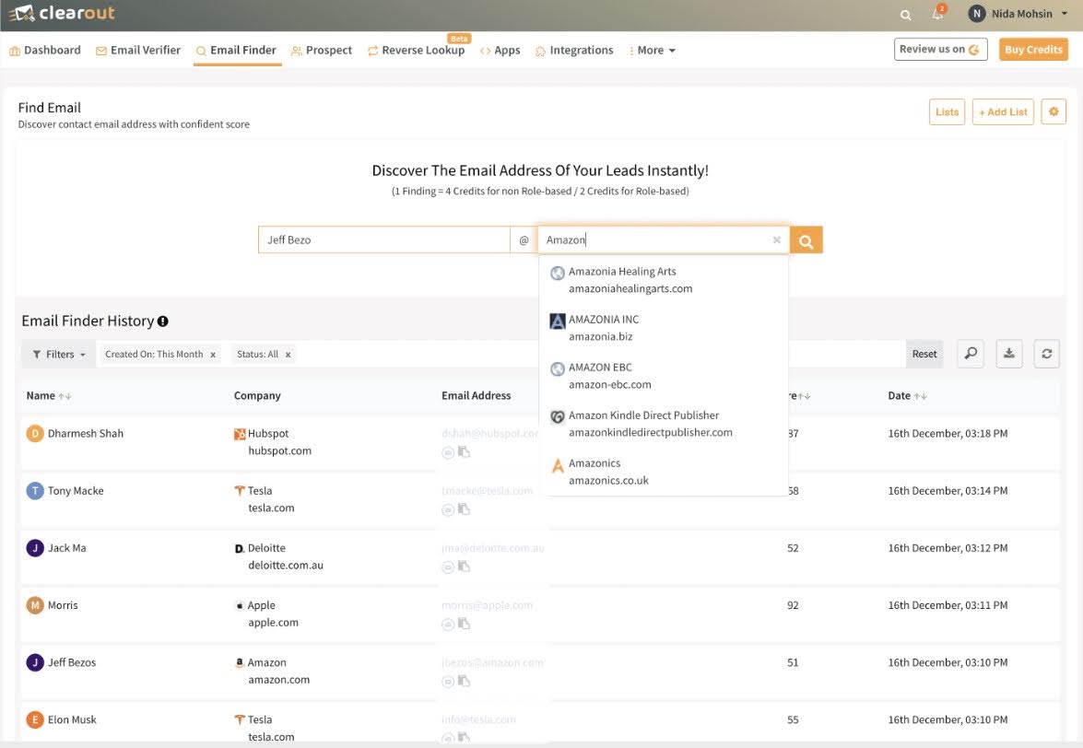This screenshot has width=1083, height=748.
Task: Copy the Hubspot row email address
Action: coord(465,452)
